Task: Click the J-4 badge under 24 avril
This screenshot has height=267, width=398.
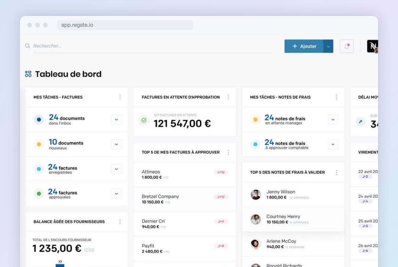Action: click(x=365, y=201)
